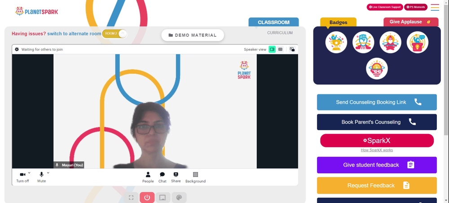This screenshot has height=203, width=449.
Task: Select Speaker view layout icon
Action: (272, 49)
